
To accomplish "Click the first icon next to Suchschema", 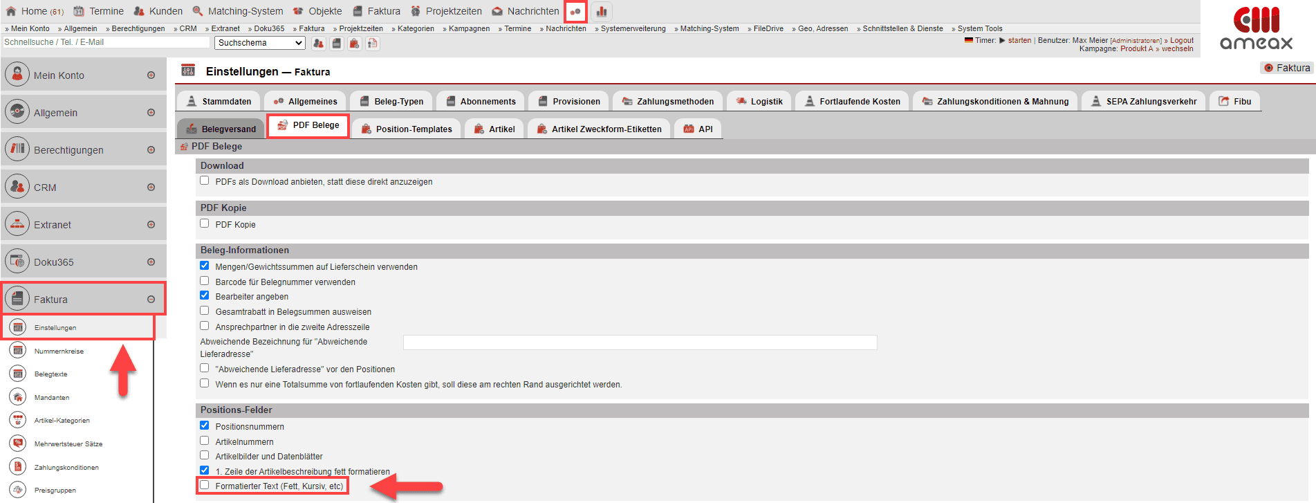I will coord(318,44).
